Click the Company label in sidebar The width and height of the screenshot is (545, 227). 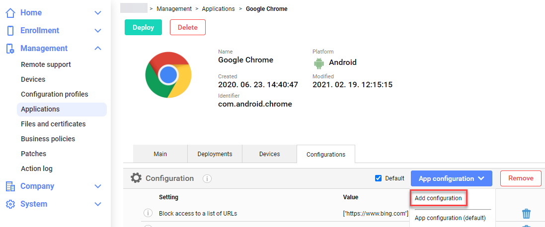click(x=37, y=186)
